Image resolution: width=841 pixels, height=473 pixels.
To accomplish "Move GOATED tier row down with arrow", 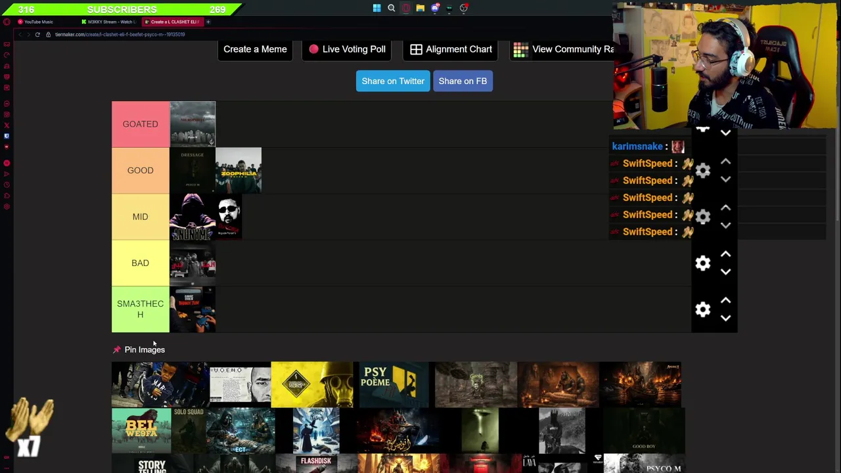I will click(x=725, y=133).
